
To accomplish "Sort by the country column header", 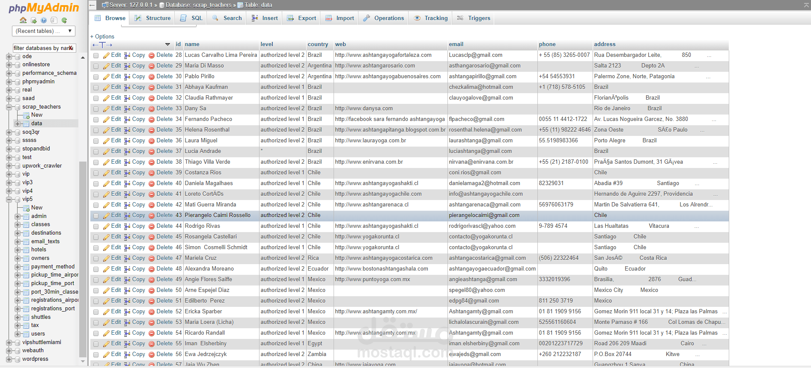I will (x=318, y=44).
